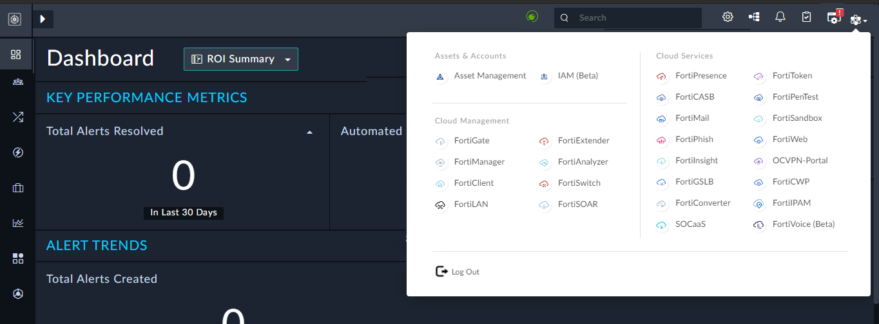
Task: Expand the sidebar with the play arrow
Action: coord(43,19)
